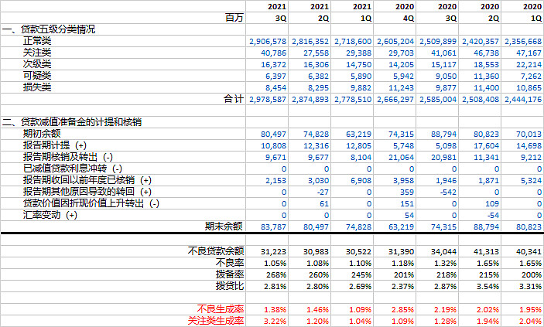Select cell value 268%

pos(276,275)
